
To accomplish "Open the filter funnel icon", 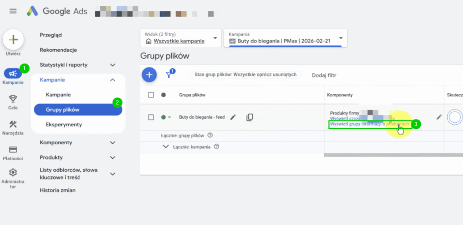I will click(x=169, y=75).
